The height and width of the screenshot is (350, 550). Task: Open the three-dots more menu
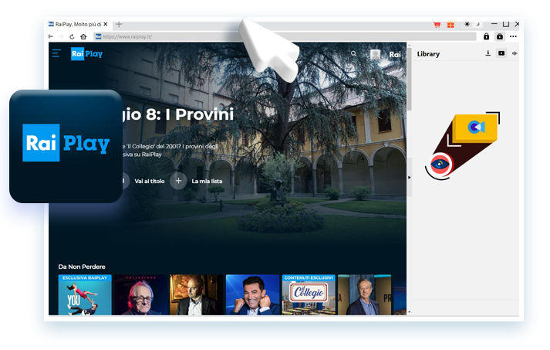pyautogui.click(x=513, y=36)
